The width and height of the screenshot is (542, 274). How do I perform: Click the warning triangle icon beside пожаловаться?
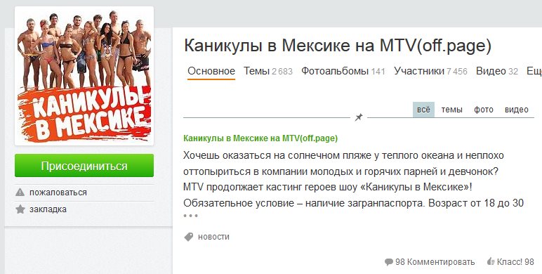pyautogui.click(x=20, y=192)
